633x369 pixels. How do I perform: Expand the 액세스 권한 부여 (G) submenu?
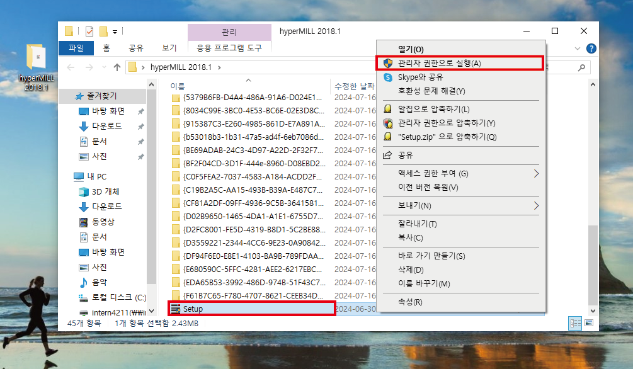point(460,174)
